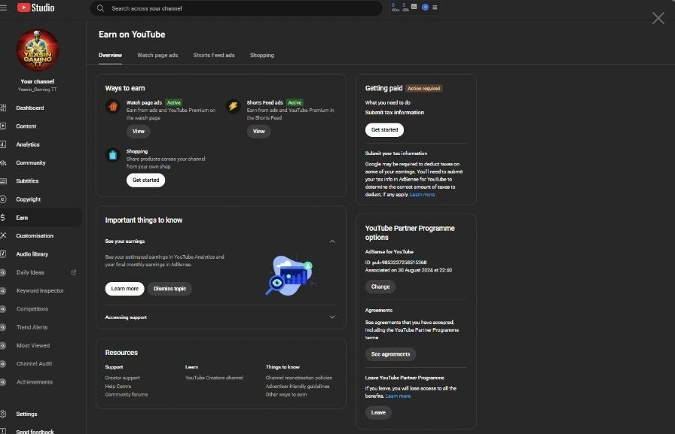Viewport: 675px width, 434px height.
Task: Switch to the Watch page ads tab
Action: point(157,55)
